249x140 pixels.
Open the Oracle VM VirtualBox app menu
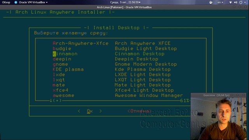pyautogui.click(x=33, y=2)
